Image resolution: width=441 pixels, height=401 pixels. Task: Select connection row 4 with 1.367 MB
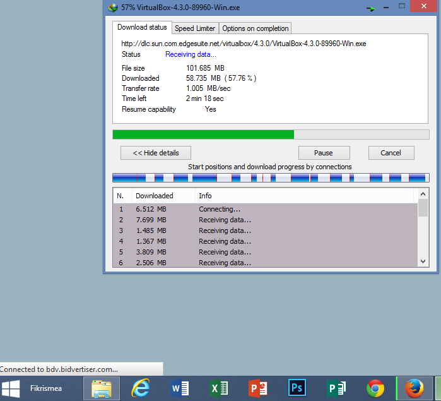pyautogui.click(x=266, y=241)
